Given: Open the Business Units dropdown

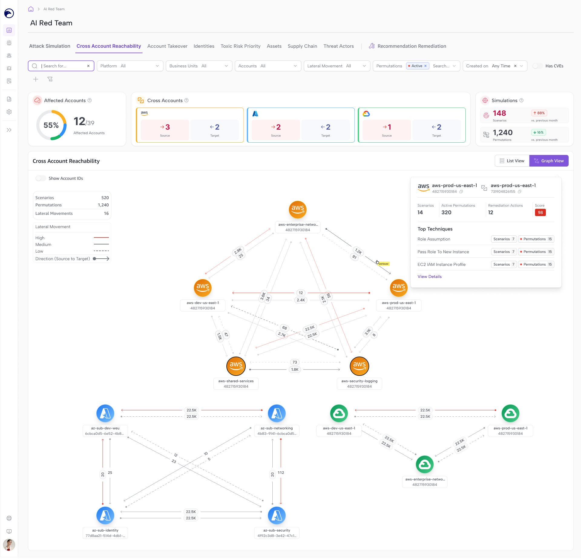Looking at the screenshot, I should click(199, 66).
